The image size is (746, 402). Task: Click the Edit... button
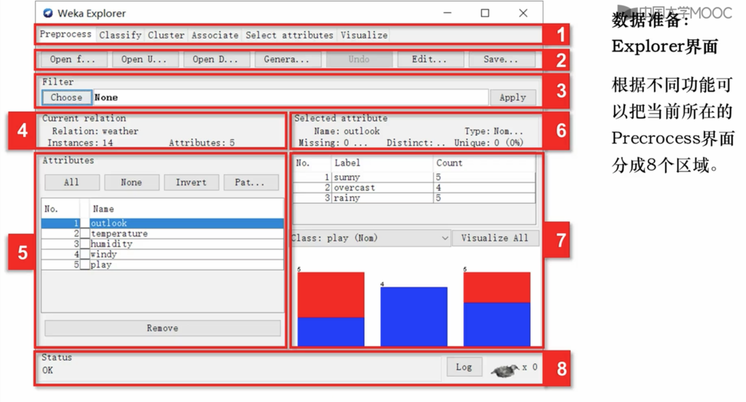(430, 59)
